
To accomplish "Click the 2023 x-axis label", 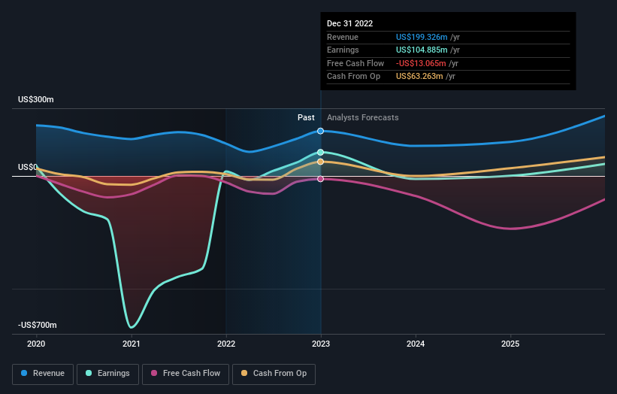I will coord(321,344).
